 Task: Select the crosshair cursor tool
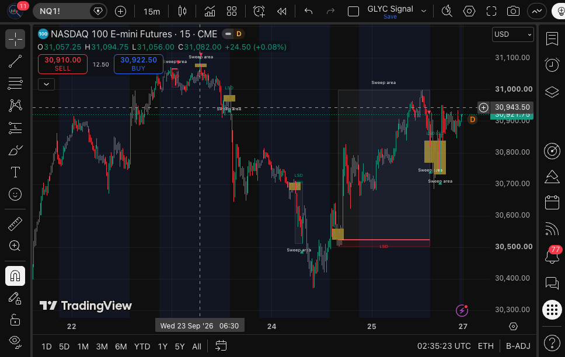click(x=15, y=39)
